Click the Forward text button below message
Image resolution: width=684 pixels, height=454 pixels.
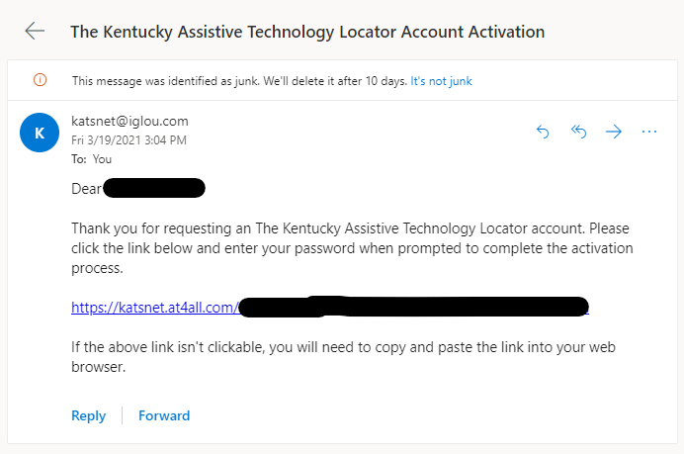point(164,415)
